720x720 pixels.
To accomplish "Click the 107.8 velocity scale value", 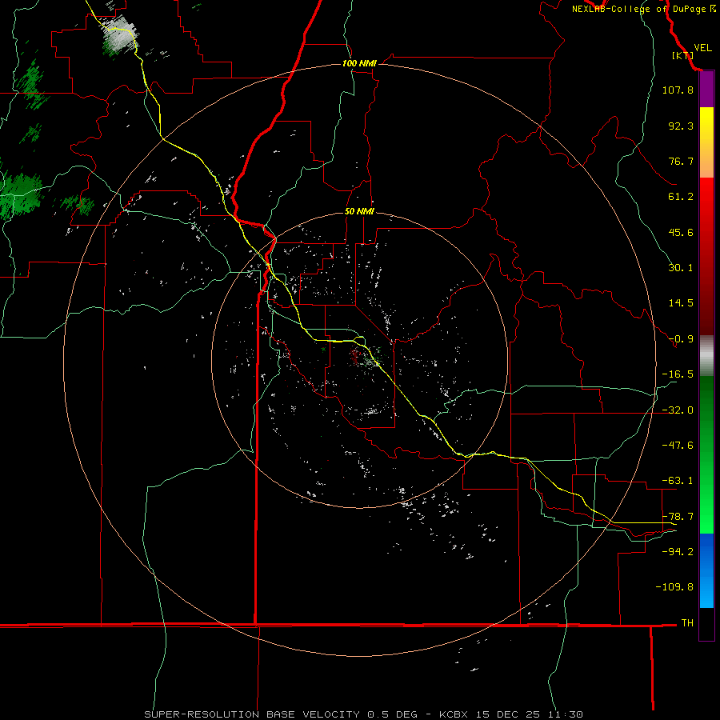I will tap(678, 90).
